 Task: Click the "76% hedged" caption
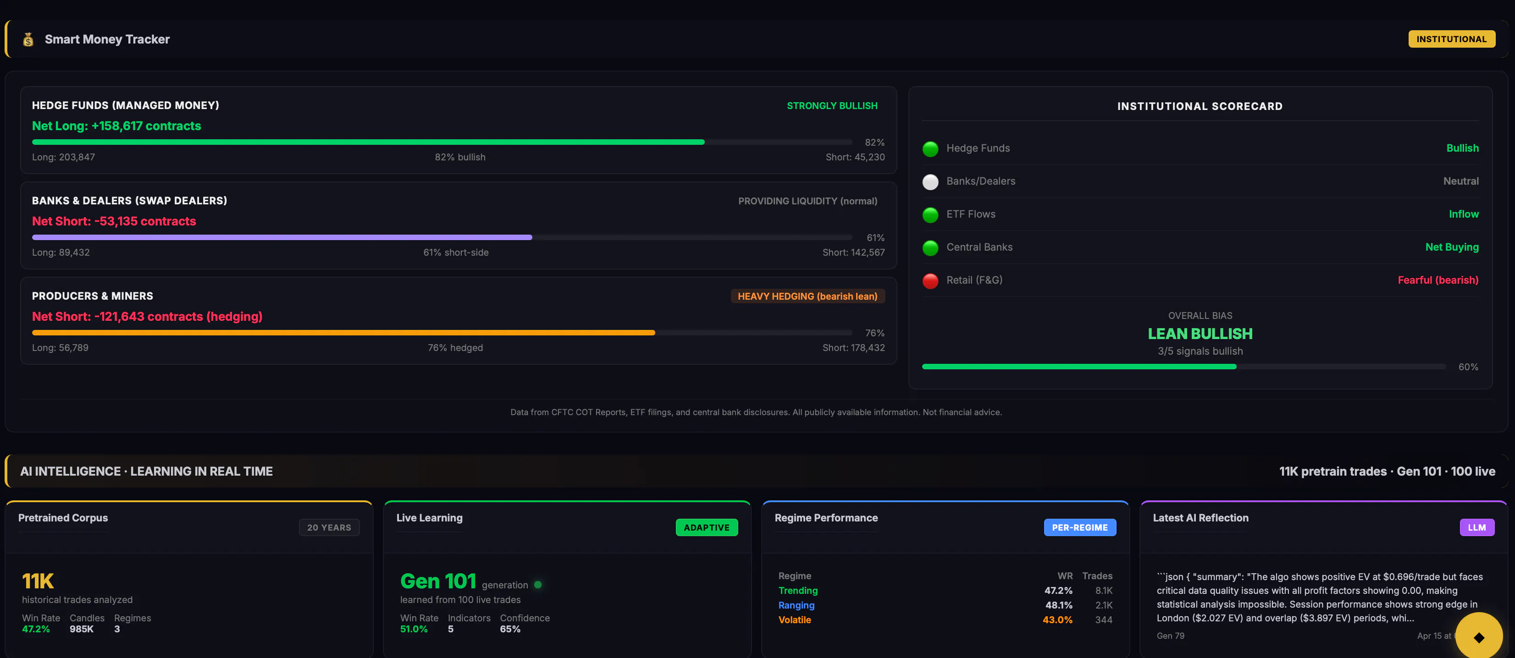455,347
